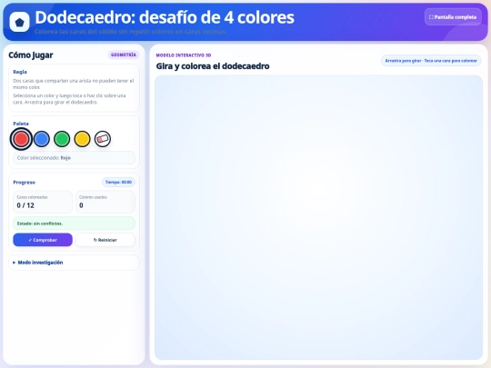Click the pentagon logo icon in header
The width and height of the screenshot is (491, 368).
pyautogui.click(x=19, y=22)
